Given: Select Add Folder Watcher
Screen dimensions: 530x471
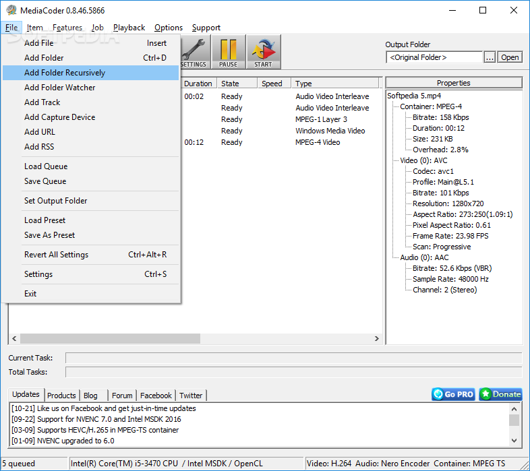Looking at the screenshot, I should [x=90, y=88].
